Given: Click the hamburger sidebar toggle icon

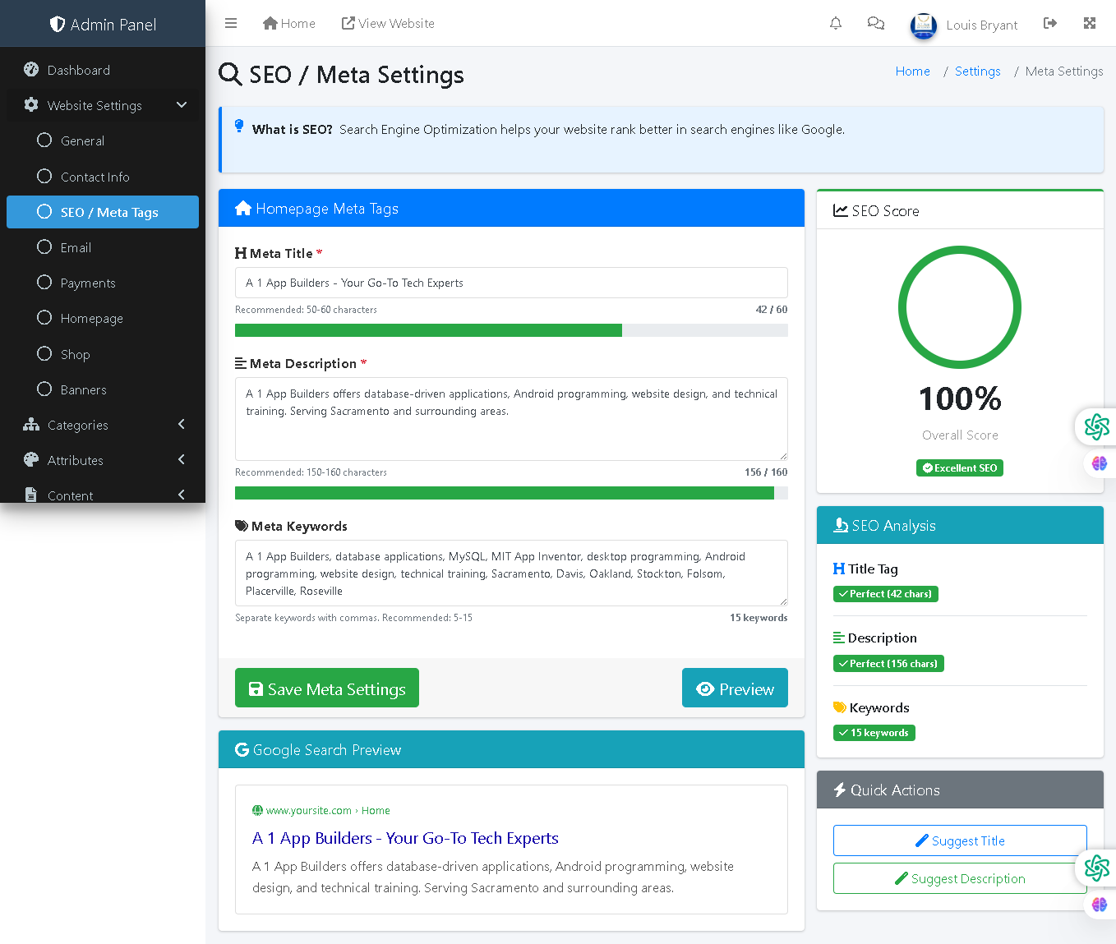Looking at the screenshot, I should tap(231, 23).
